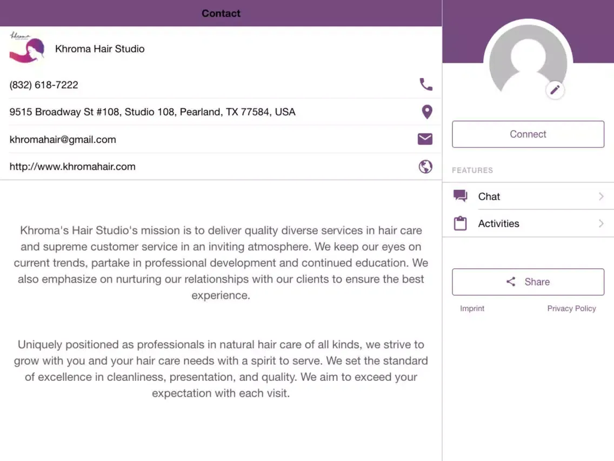Click the Activities clipboard icon
This screenshot has width=614, height=461.
[460, 223]
